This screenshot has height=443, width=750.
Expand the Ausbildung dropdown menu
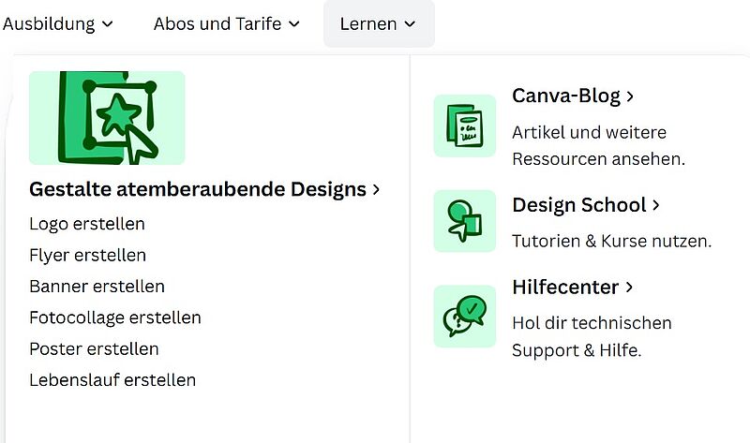click(x=57, y=23)
